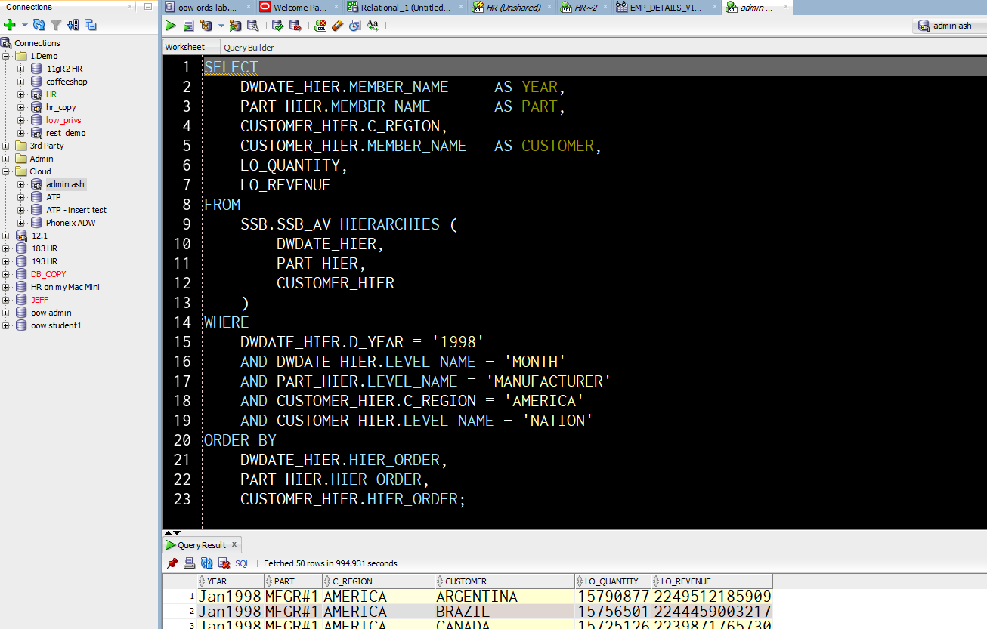Select the JEFF connection
Image resolution: width=987 pixels, height=629 pixels.
click(x=39, y=300)
